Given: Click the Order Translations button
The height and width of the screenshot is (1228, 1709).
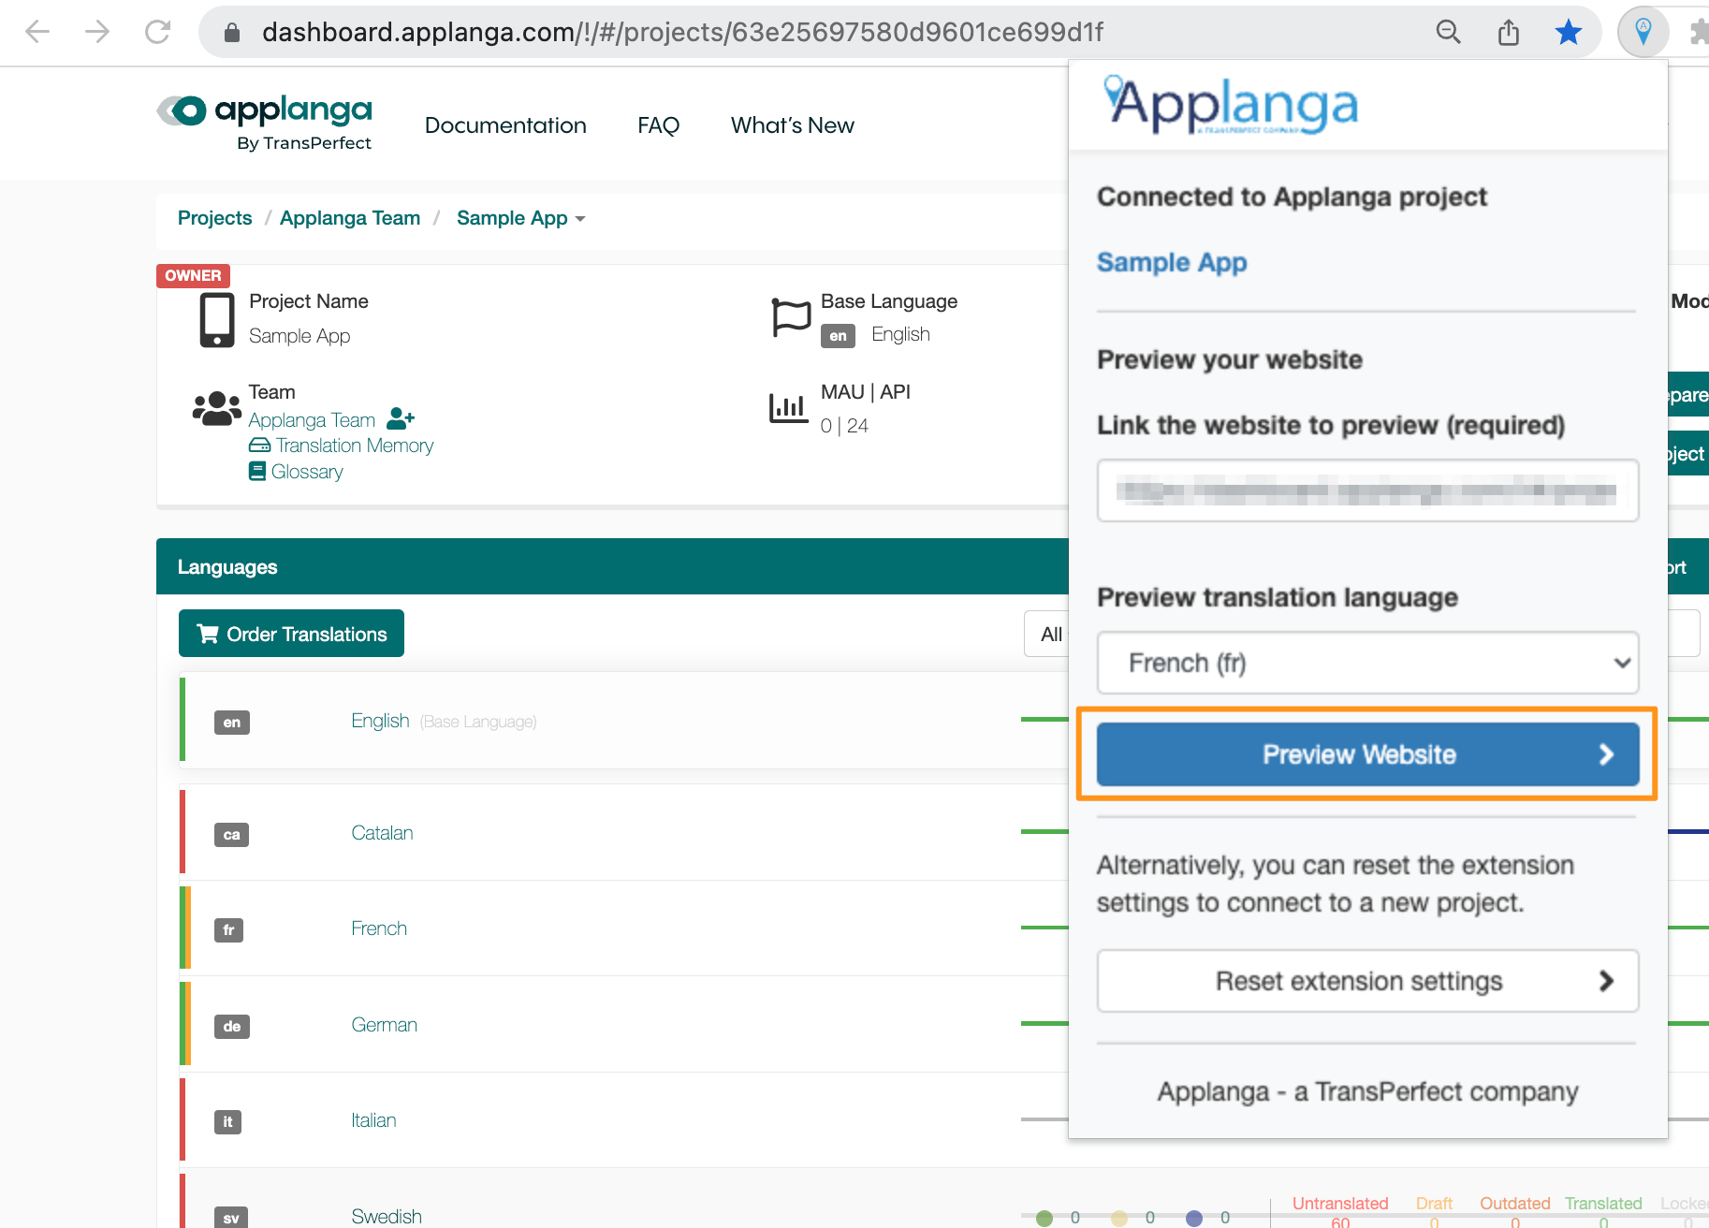Looking at the screenshot, I should pyautogui.click(x=291, y=634).
